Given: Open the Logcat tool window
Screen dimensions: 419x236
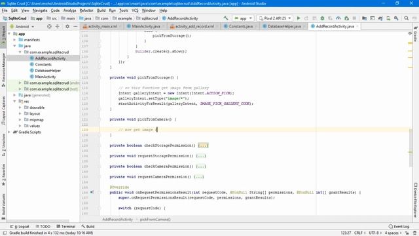Looking at the screenshot, I should tap(20, 226).
